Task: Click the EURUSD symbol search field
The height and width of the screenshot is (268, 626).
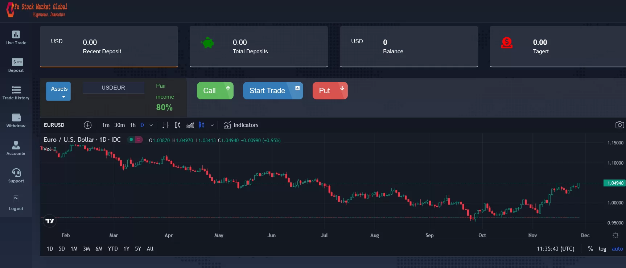Action: coord(54,125)
